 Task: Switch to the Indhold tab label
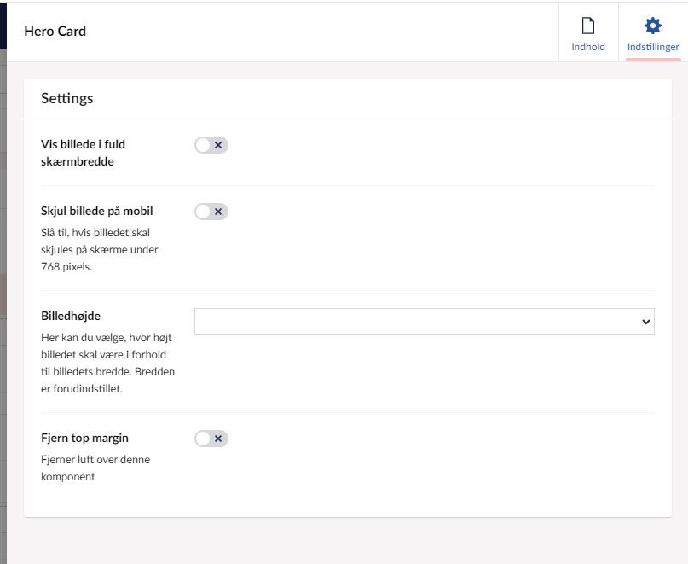coord(587,47)
